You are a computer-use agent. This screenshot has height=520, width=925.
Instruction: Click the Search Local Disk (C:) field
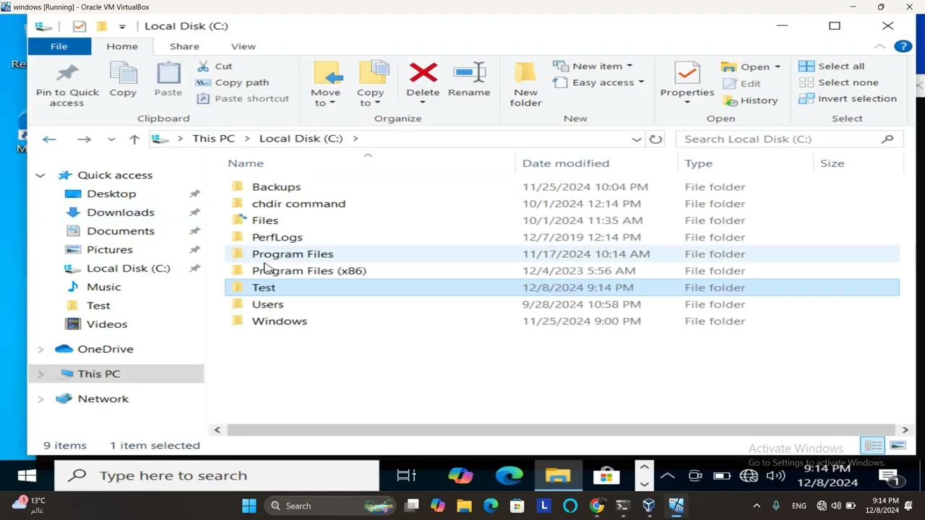point(789,139)
